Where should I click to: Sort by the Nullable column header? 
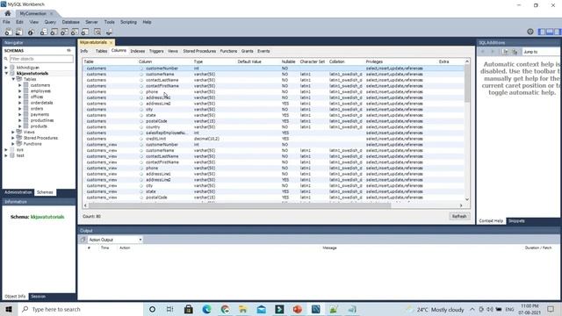pyautogui.click(x=288, y=61)
